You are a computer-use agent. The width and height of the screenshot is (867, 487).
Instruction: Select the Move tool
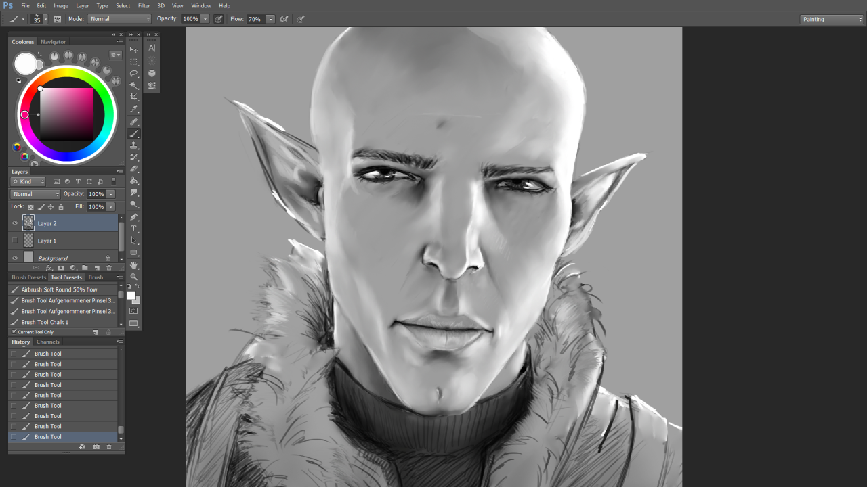[x=133, y=49]
